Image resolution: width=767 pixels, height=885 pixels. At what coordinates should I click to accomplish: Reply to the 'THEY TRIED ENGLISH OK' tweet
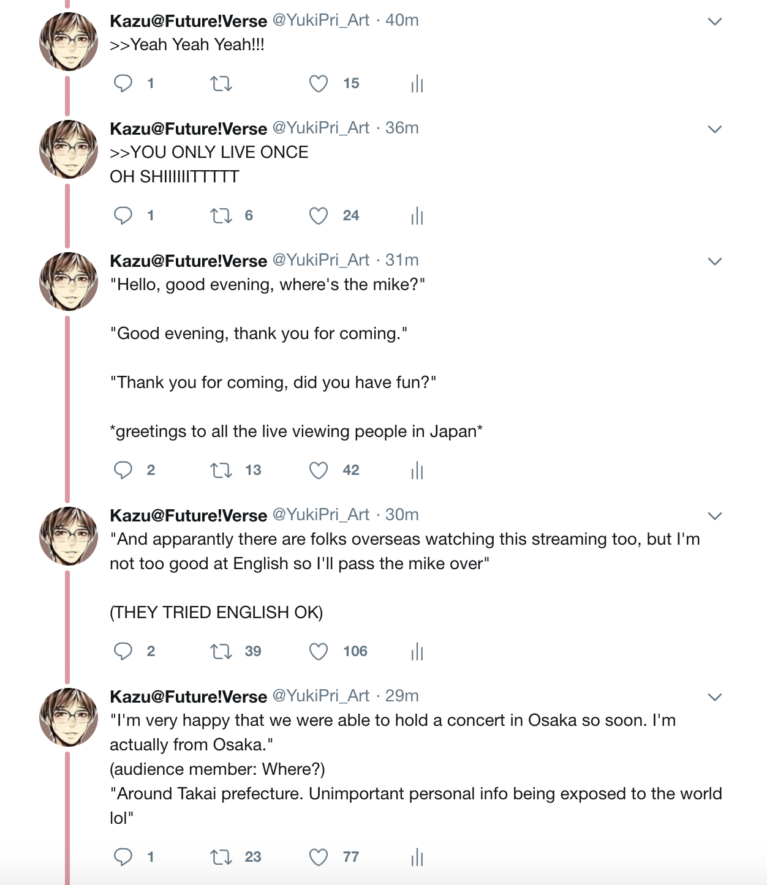(x=123, y=651)
